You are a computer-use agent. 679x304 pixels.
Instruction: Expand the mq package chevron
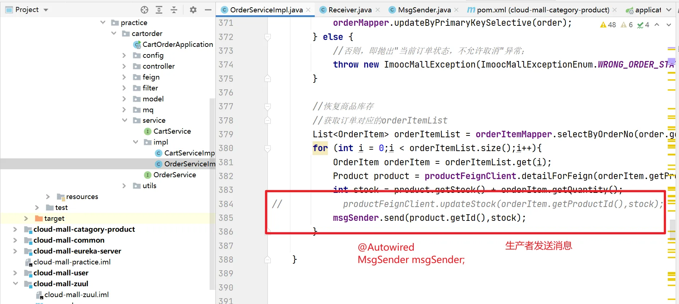tap(124, 110)
